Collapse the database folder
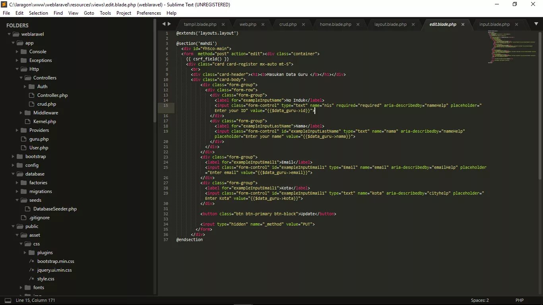The width and height of the screenshot is (543, 305). coord(13,174)
